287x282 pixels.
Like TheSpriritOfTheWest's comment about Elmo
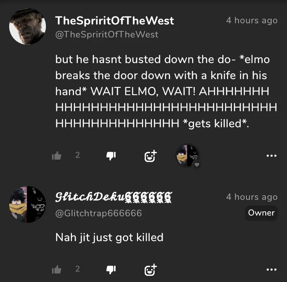(x=57, y=156)
